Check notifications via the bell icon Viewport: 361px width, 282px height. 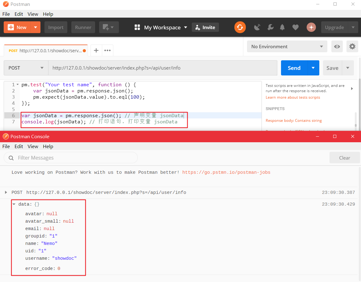tap(282, 27)
